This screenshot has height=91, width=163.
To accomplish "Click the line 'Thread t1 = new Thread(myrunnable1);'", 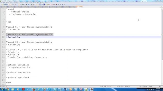I will click(x=29, y=27).
